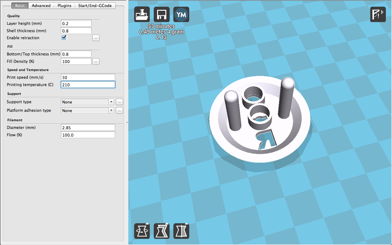Toggle the Enable retraction checkbox
Image resolution: width=392 pixels, height=245 pixels.
tap(64, 38)
